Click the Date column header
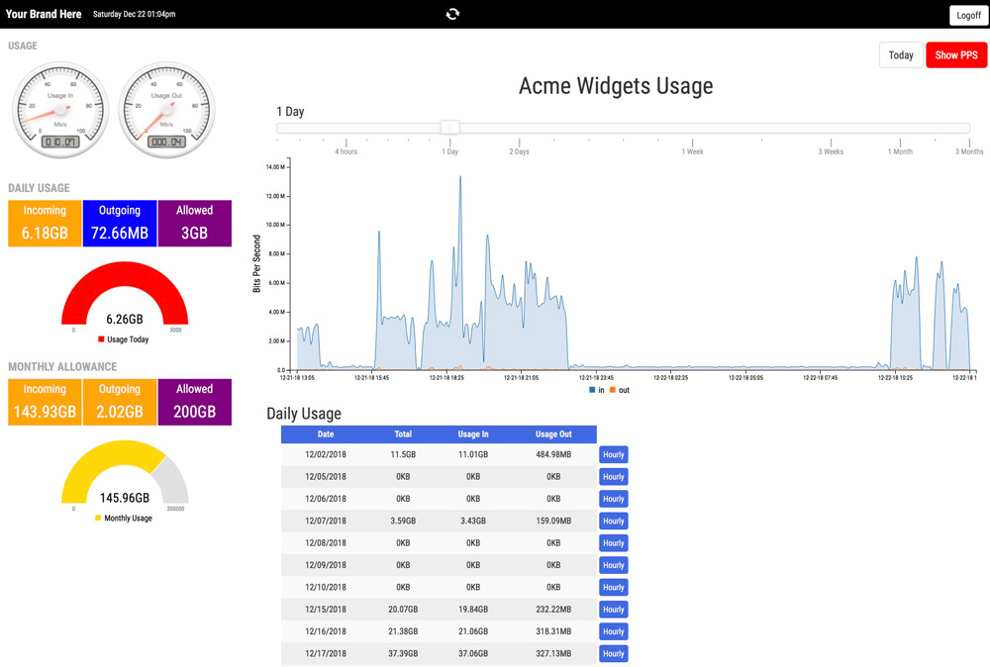 (325, 434)
